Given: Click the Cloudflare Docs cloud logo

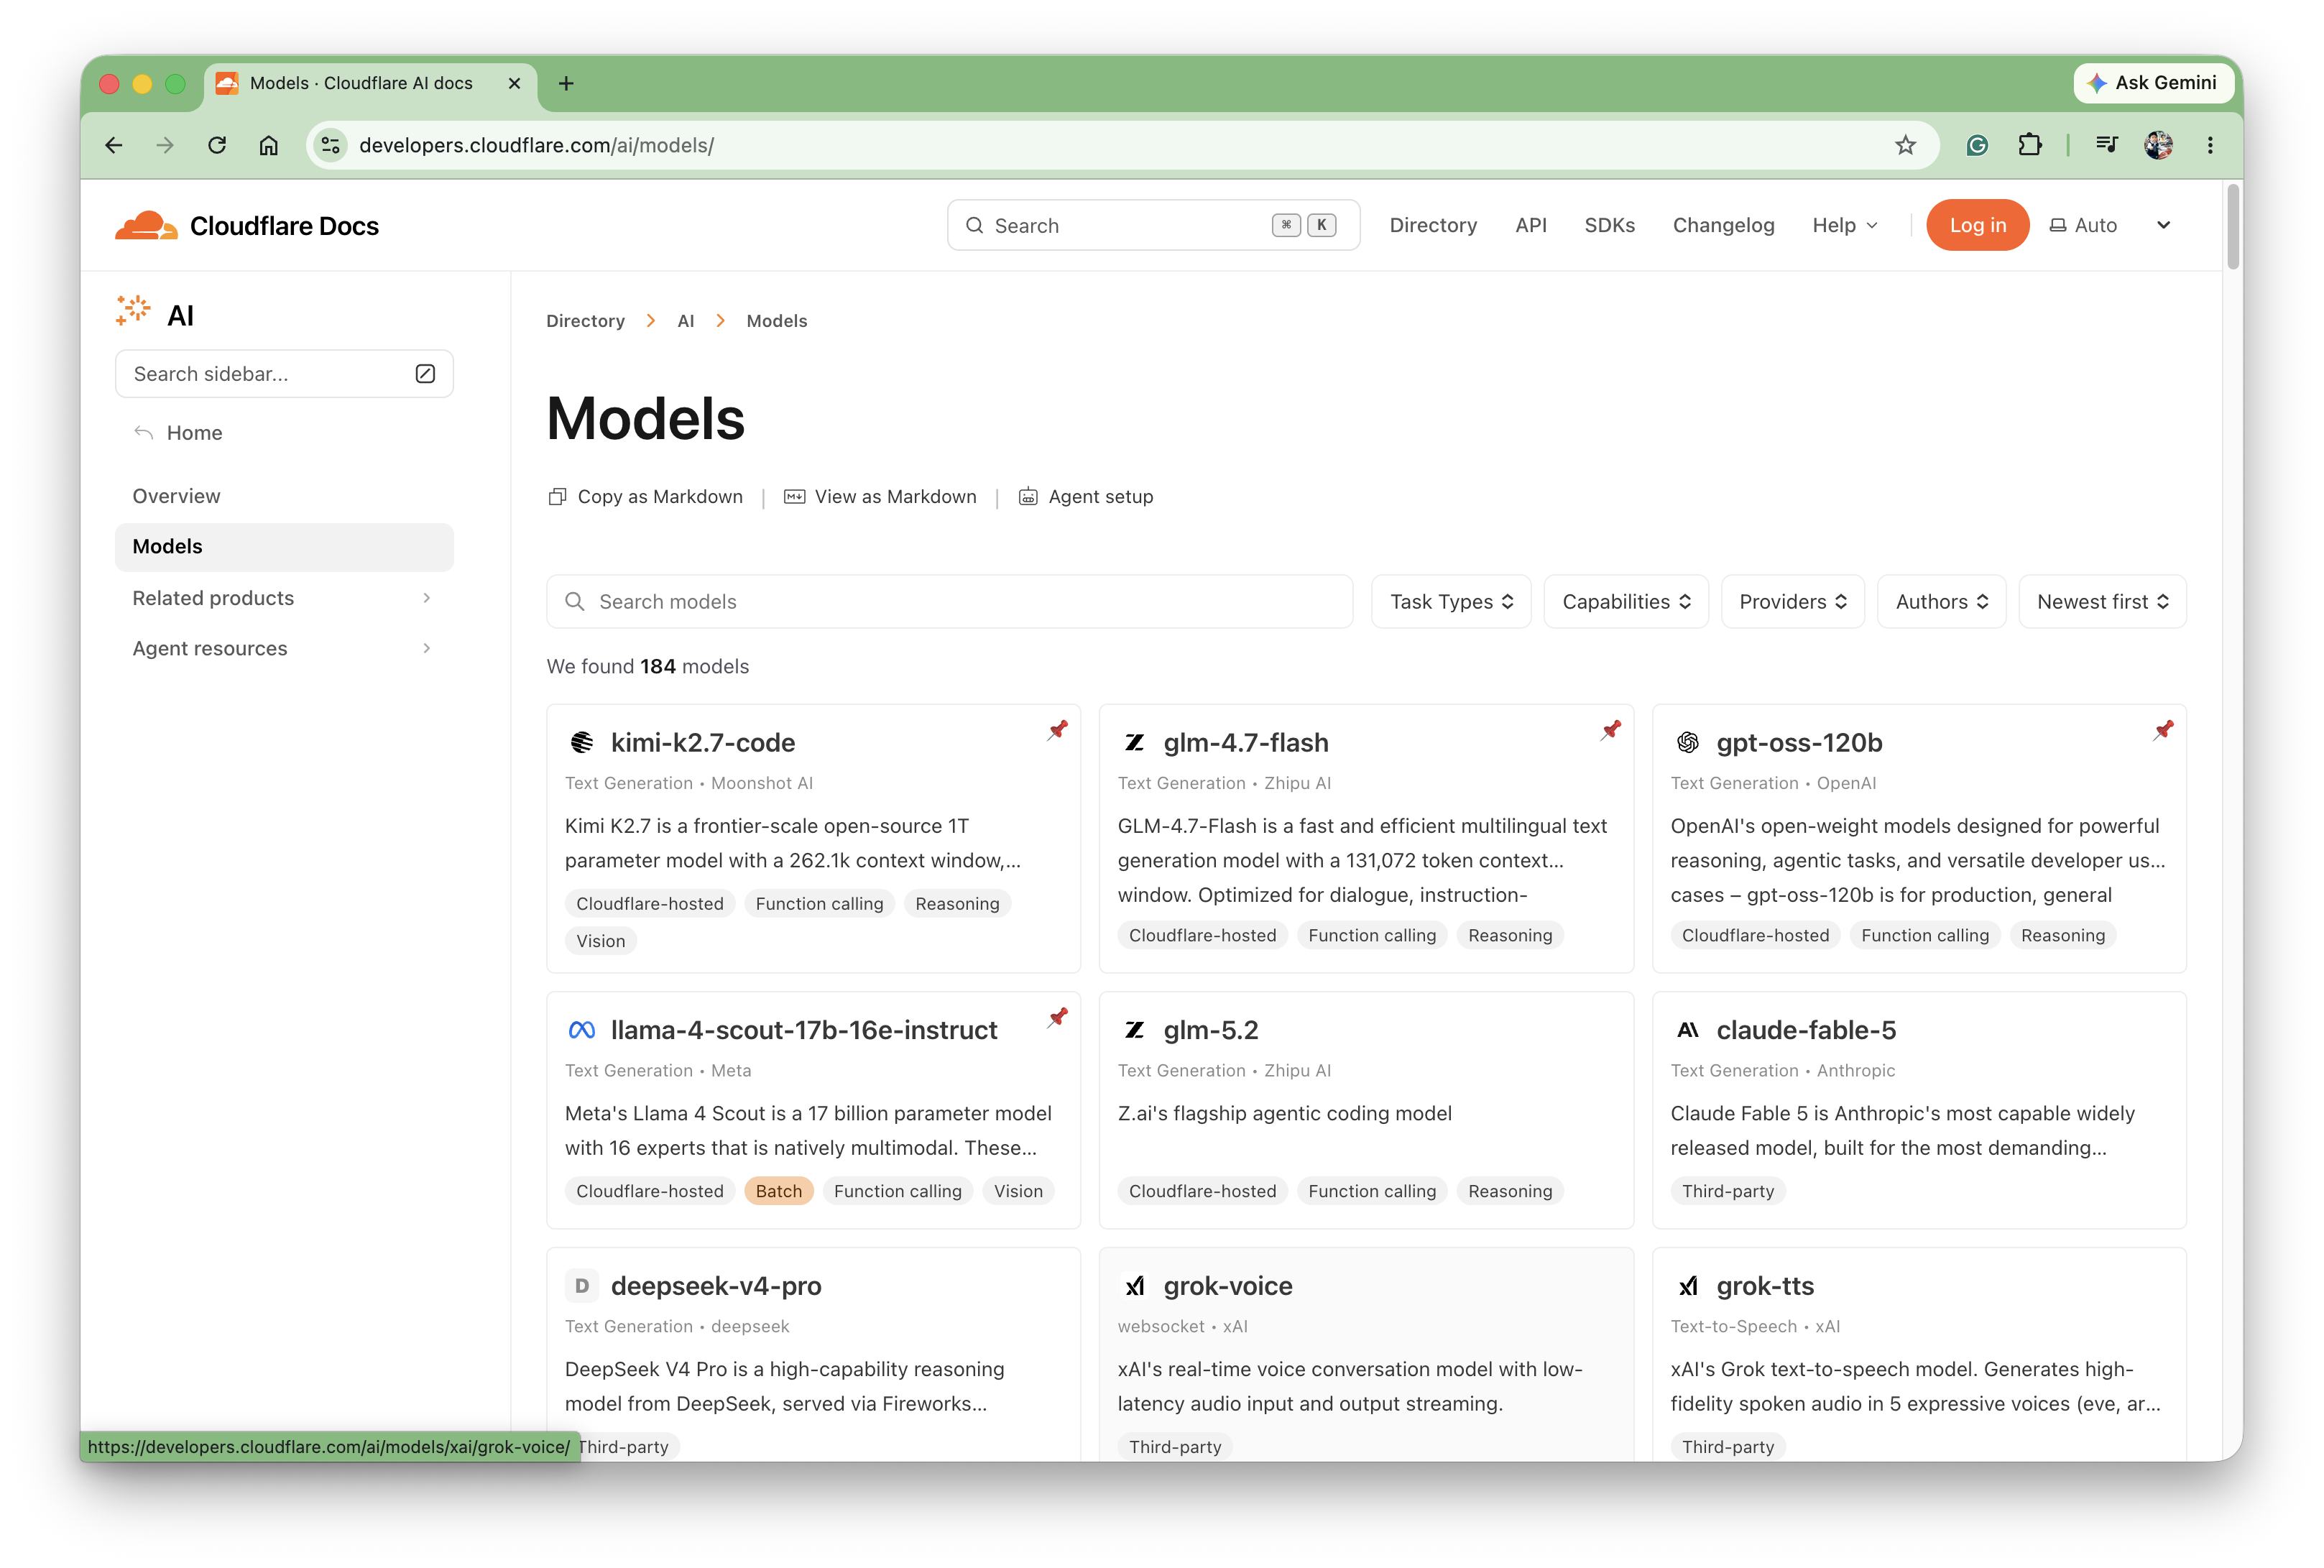Looking at the screenshot, I should point(146,225).
